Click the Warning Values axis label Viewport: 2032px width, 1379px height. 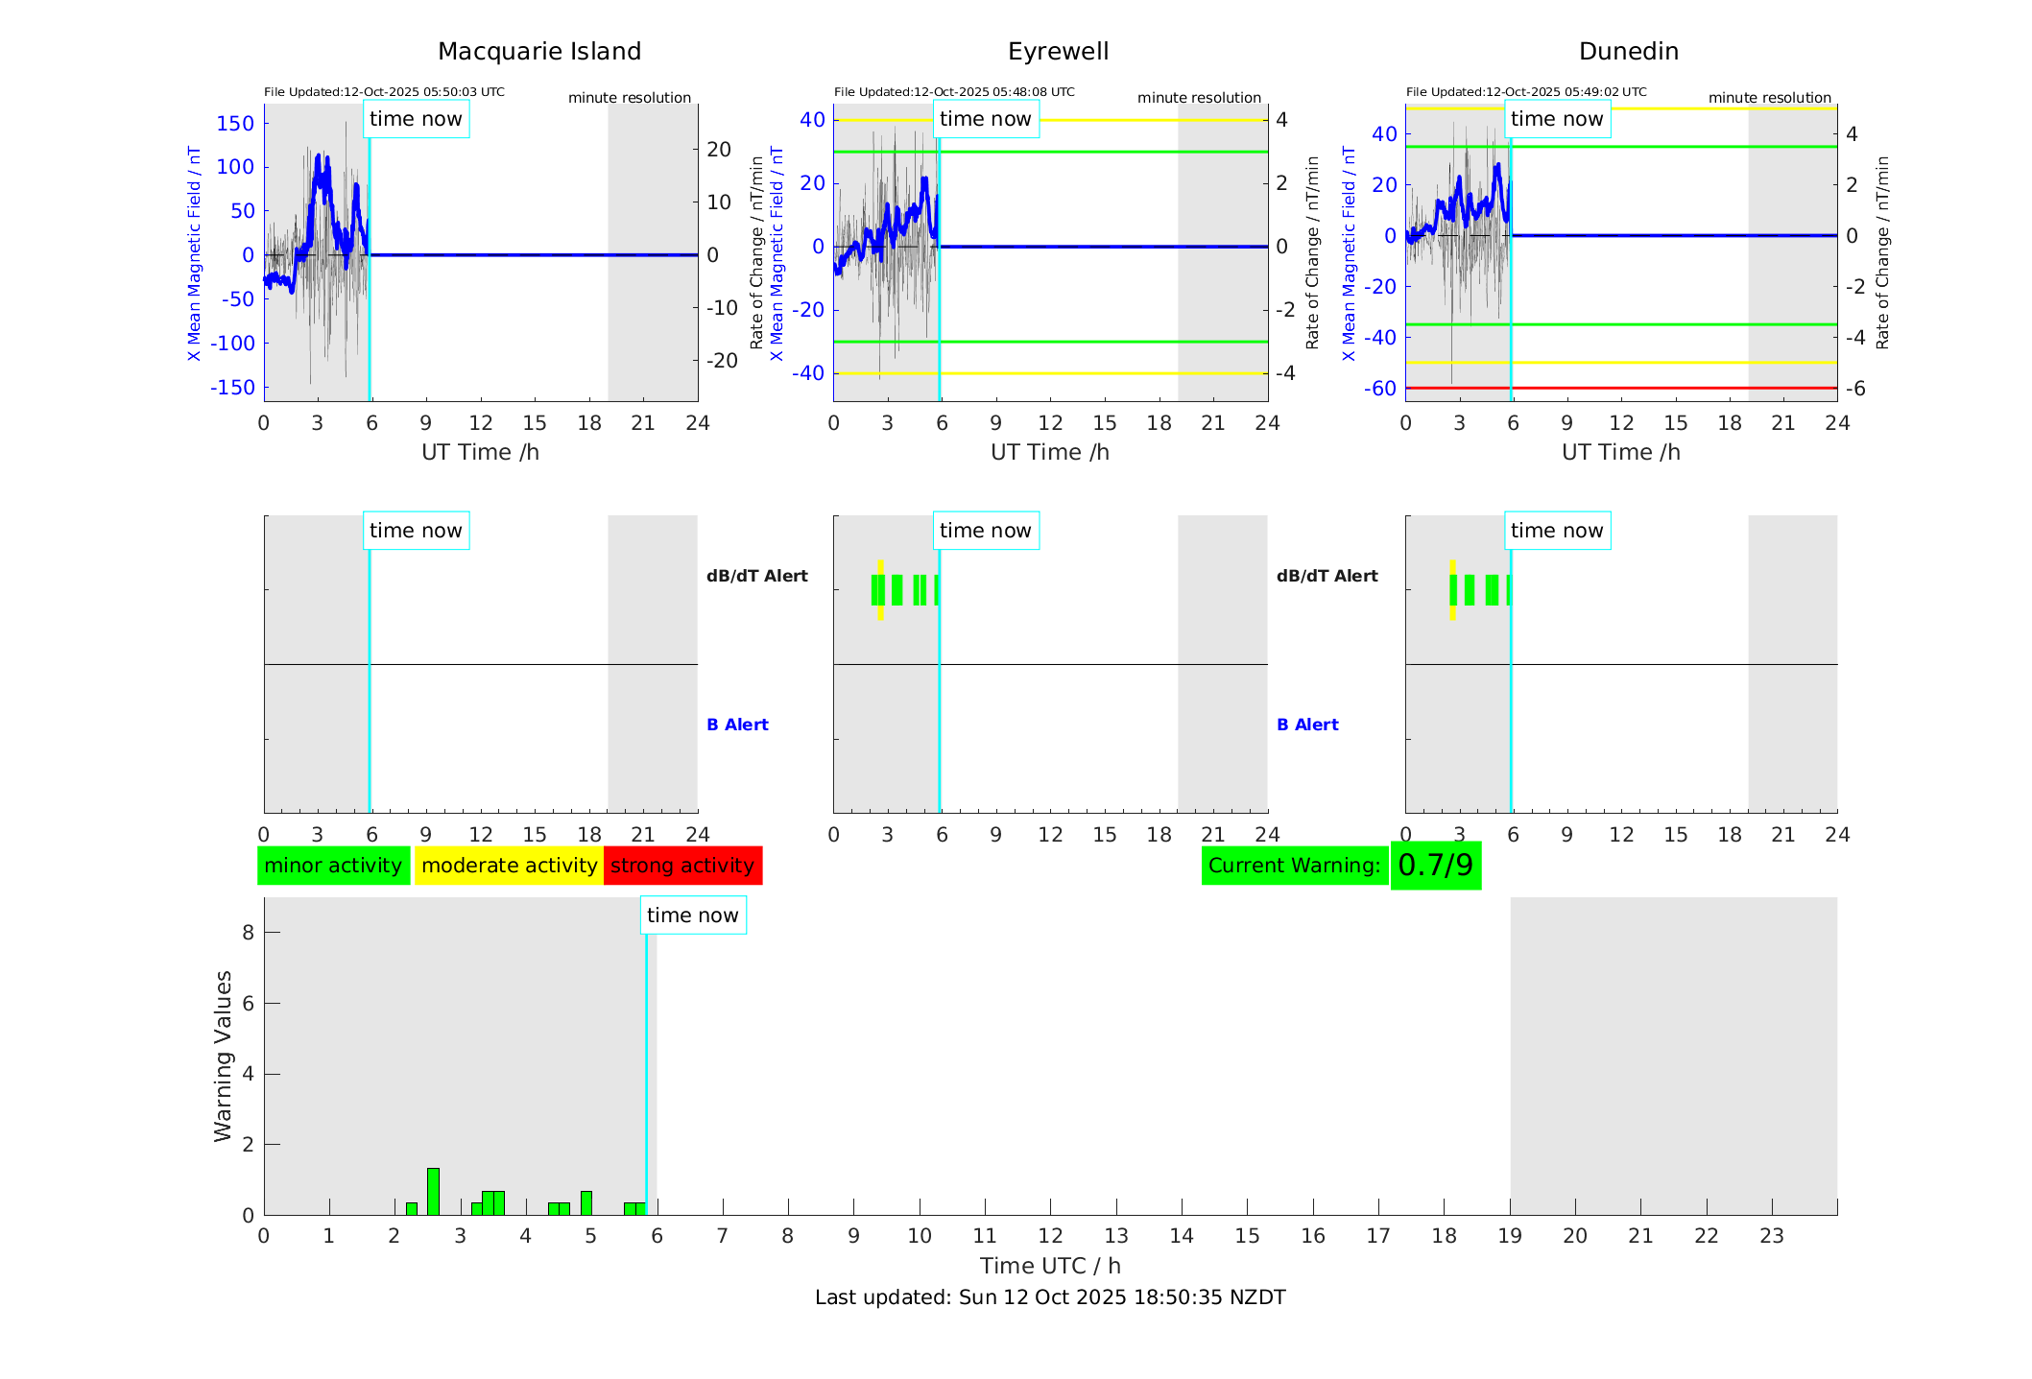pyautogui.click(x=223, y=1056)
